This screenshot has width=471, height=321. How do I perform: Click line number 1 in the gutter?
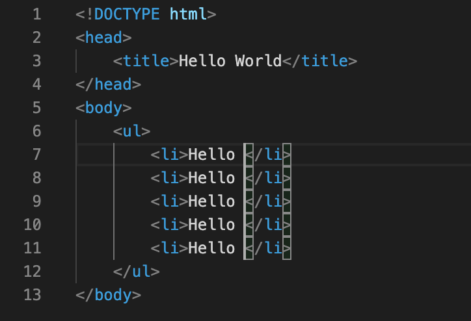point(35,14)
